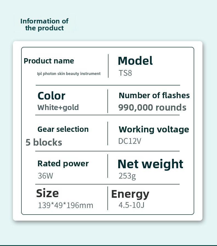Select the 36W power value
Image resolution: width=217 pixels, height=246 pixels.
(45, 176)
